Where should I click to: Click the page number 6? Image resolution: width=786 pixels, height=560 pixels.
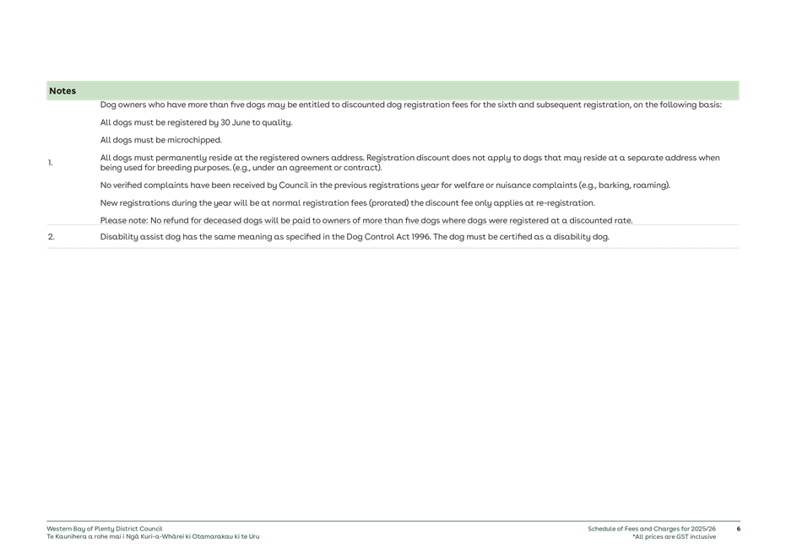point(739,530)
